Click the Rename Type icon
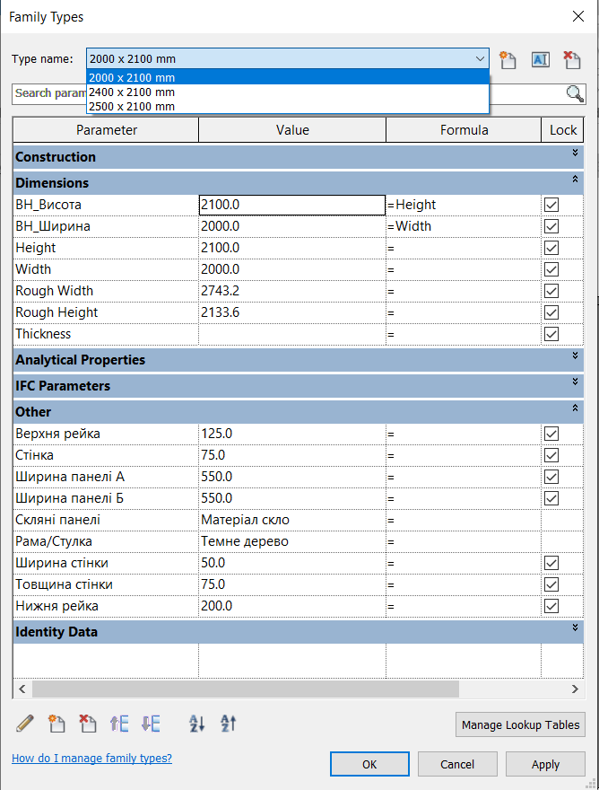 [540, 59]
